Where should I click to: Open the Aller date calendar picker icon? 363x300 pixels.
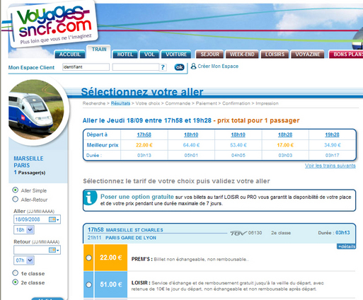tap(54, 219)
